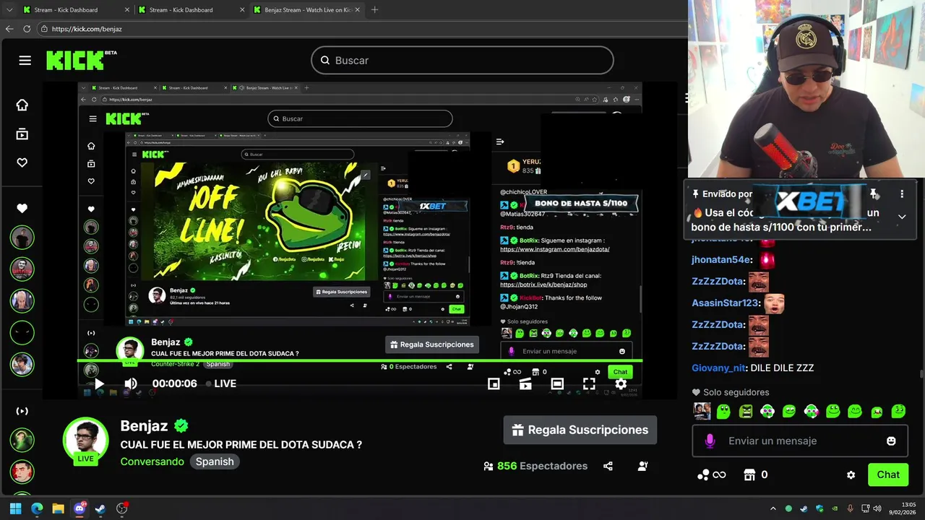Share the stream via share icon

pyautogui.click(x=608, y=466)
